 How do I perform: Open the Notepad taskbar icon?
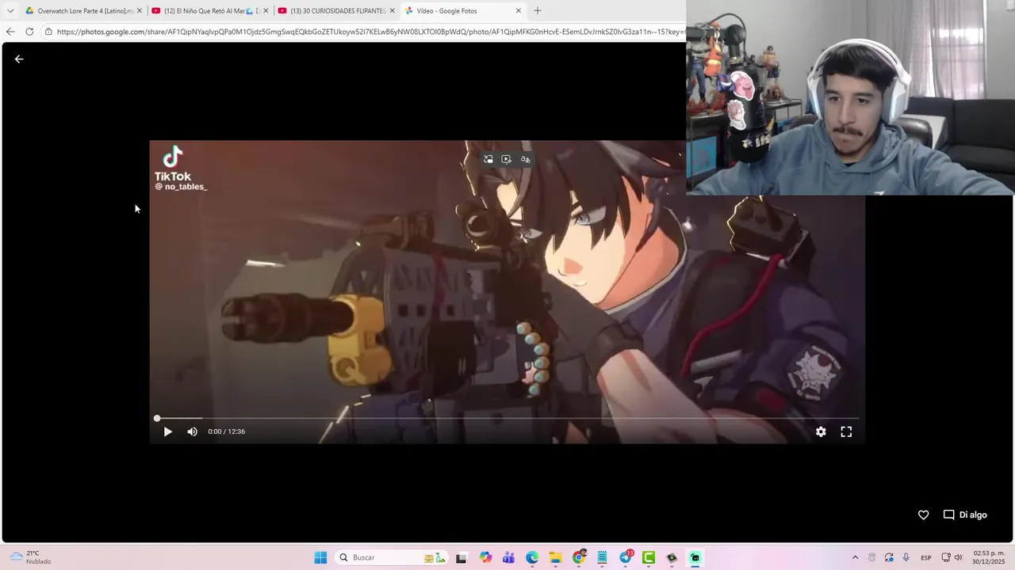tap(602, 557)
